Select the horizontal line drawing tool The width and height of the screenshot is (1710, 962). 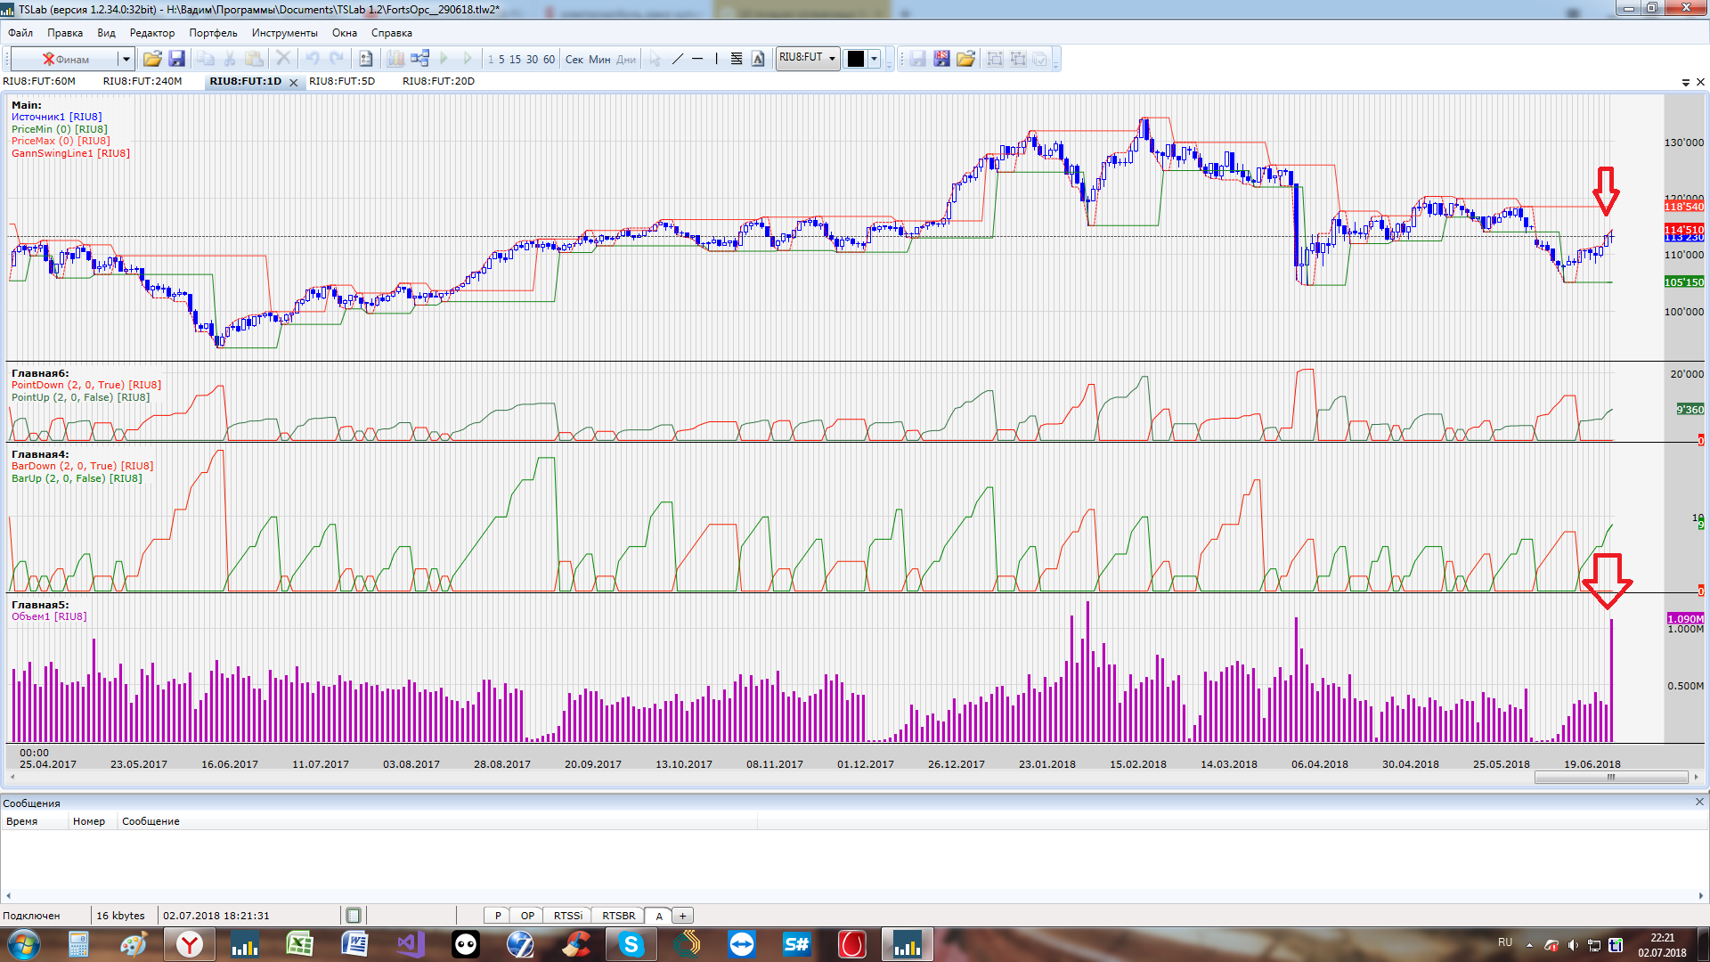coord(697,59)
